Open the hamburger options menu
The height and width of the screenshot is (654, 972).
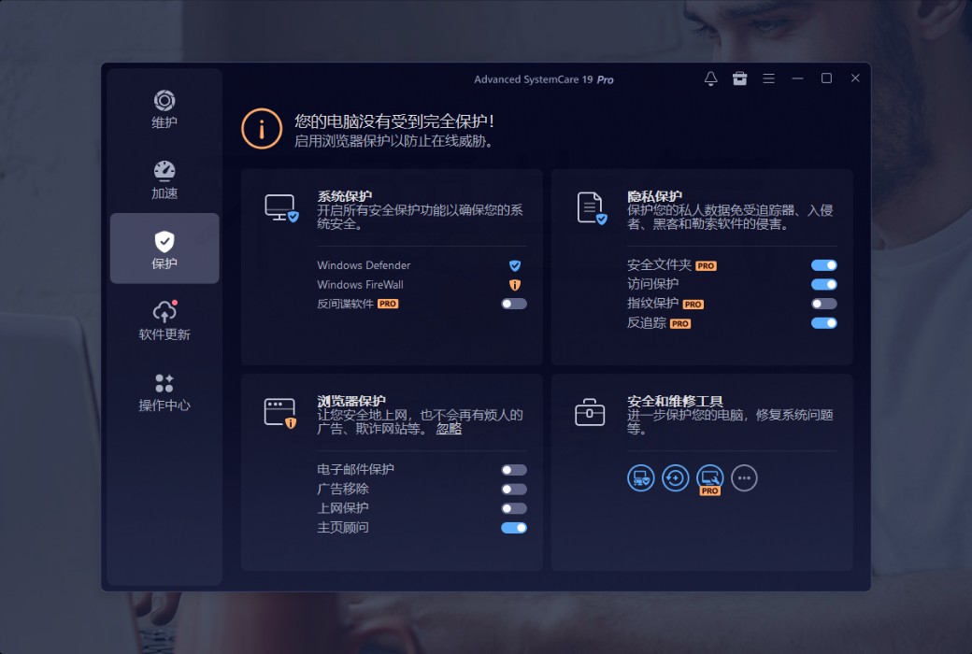pyautogui.click(x=768, y=78)
